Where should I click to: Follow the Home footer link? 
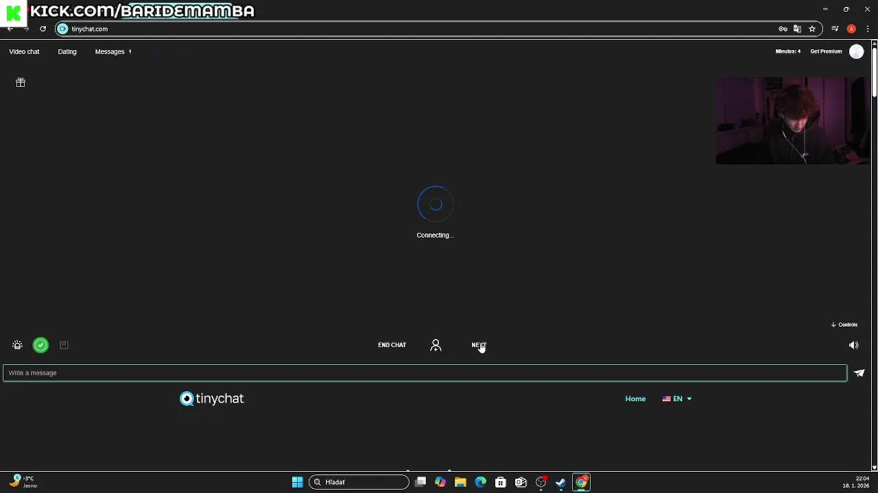click(635, 399)
